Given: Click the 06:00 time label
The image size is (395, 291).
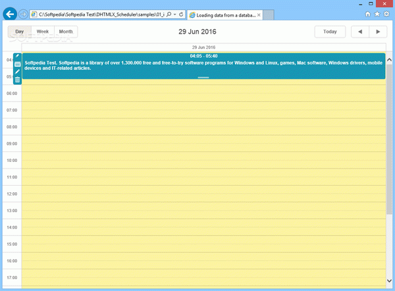Looking at the screenshot, I should tap(12, 93).
